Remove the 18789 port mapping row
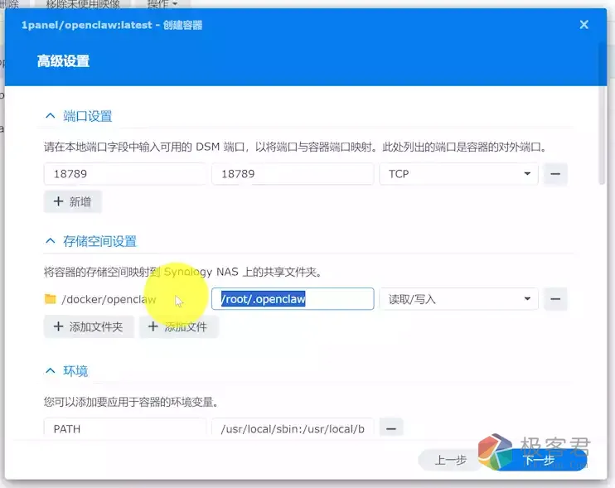Viewport: 615px width, 488px height. 555,174
